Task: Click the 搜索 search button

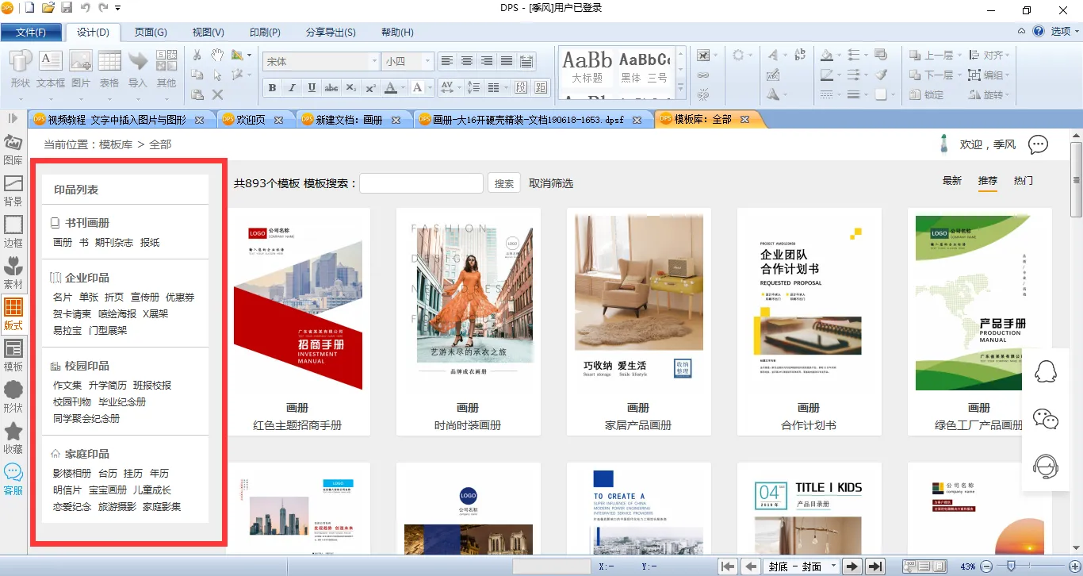Action: pyautogui.click(x=504, y=183)
